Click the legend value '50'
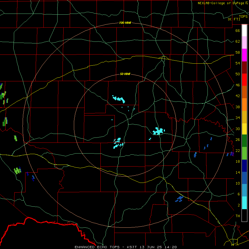The image size is (249, 249). tap(238, 74)
